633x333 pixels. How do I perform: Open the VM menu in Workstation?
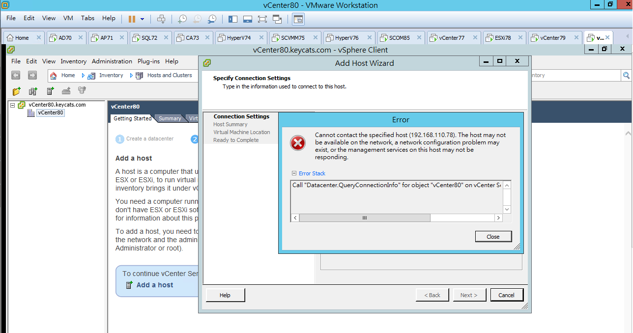pyautogui.click(x=68, y=18)
